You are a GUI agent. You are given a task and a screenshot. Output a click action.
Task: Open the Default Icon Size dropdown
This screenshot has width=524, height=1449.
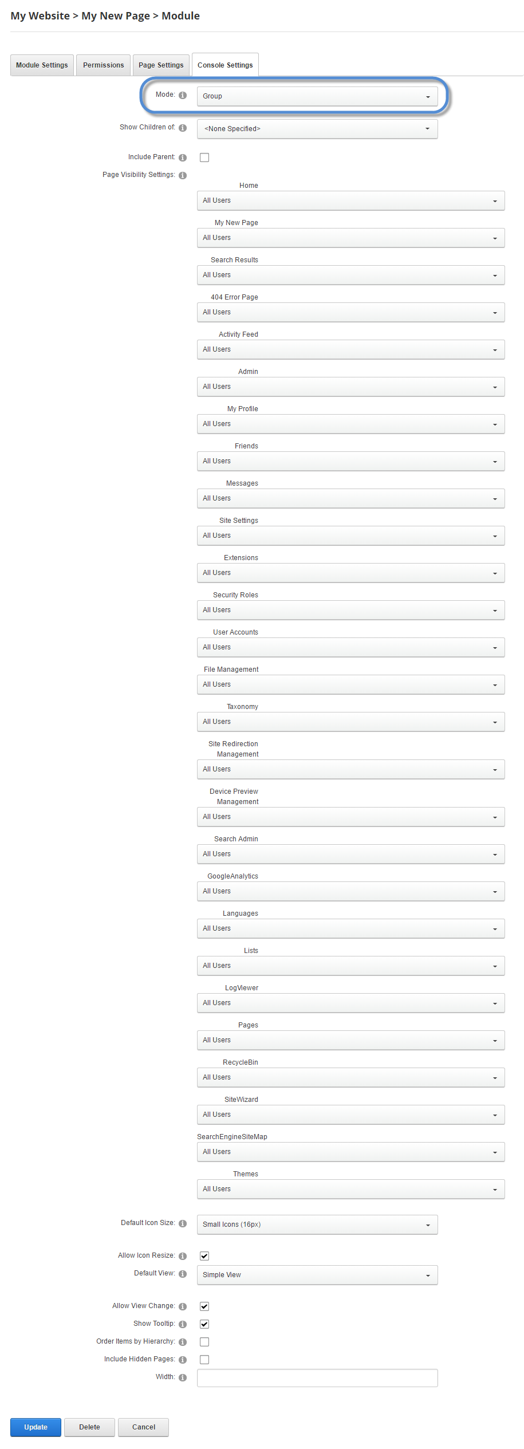[x=317, y=1224]
